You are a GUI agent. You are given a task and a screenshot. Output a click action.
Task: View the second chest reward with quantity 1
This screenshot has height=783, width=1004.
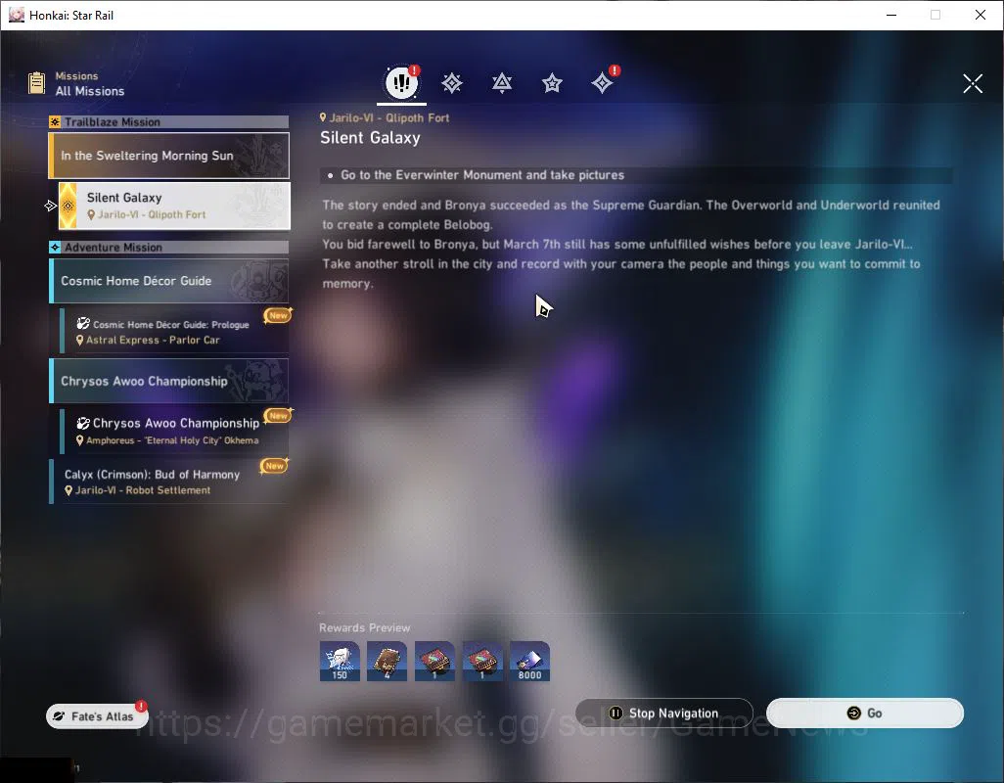coord(482,662)
